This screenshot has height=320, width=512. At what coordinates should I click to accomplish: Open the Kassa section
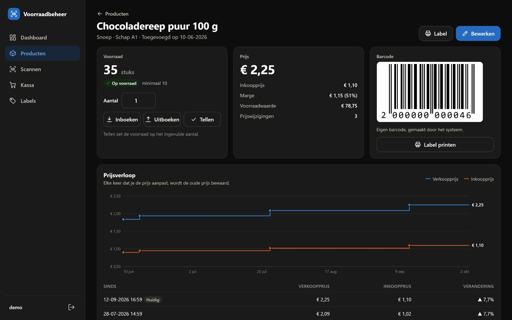click(x=42, y=85)
